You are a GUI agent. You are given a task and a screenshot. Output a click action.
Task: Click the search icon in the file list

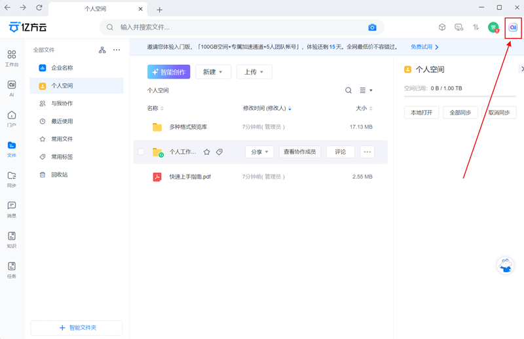348,90
